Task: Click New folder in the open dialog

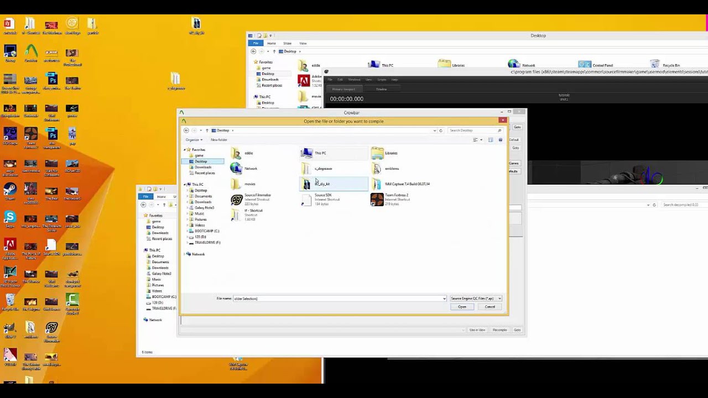Action: (219, 140)
